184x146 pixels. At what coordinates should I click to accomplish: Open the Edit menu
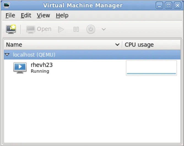point(26,15)
